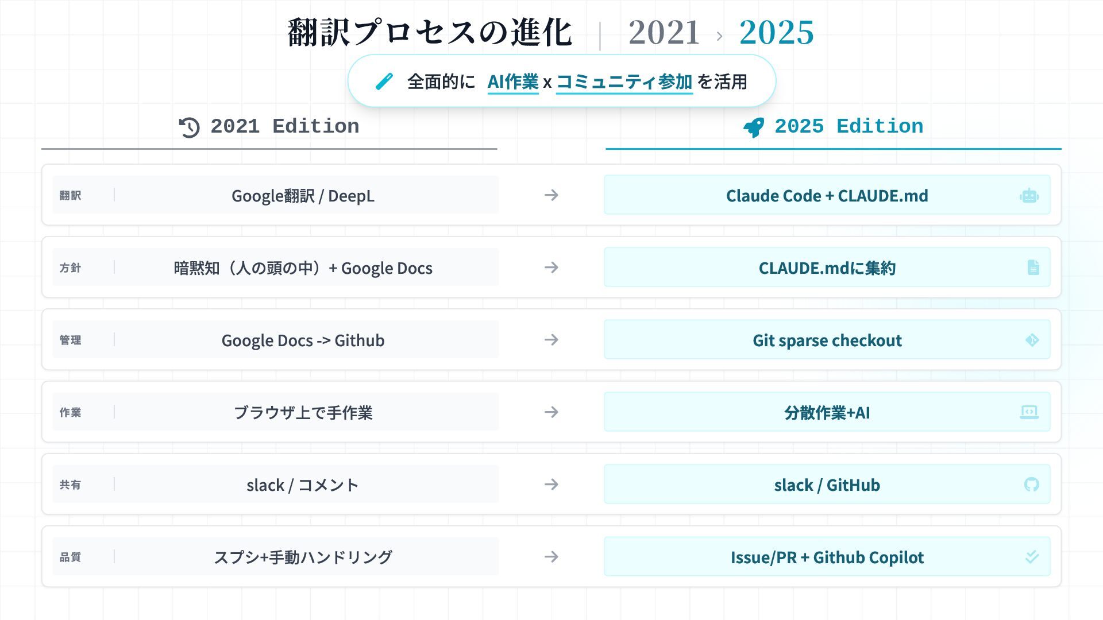Click the underlined コミュニティ参加 link text
The width and height of the screenshot is (1103, 620).
624,82
